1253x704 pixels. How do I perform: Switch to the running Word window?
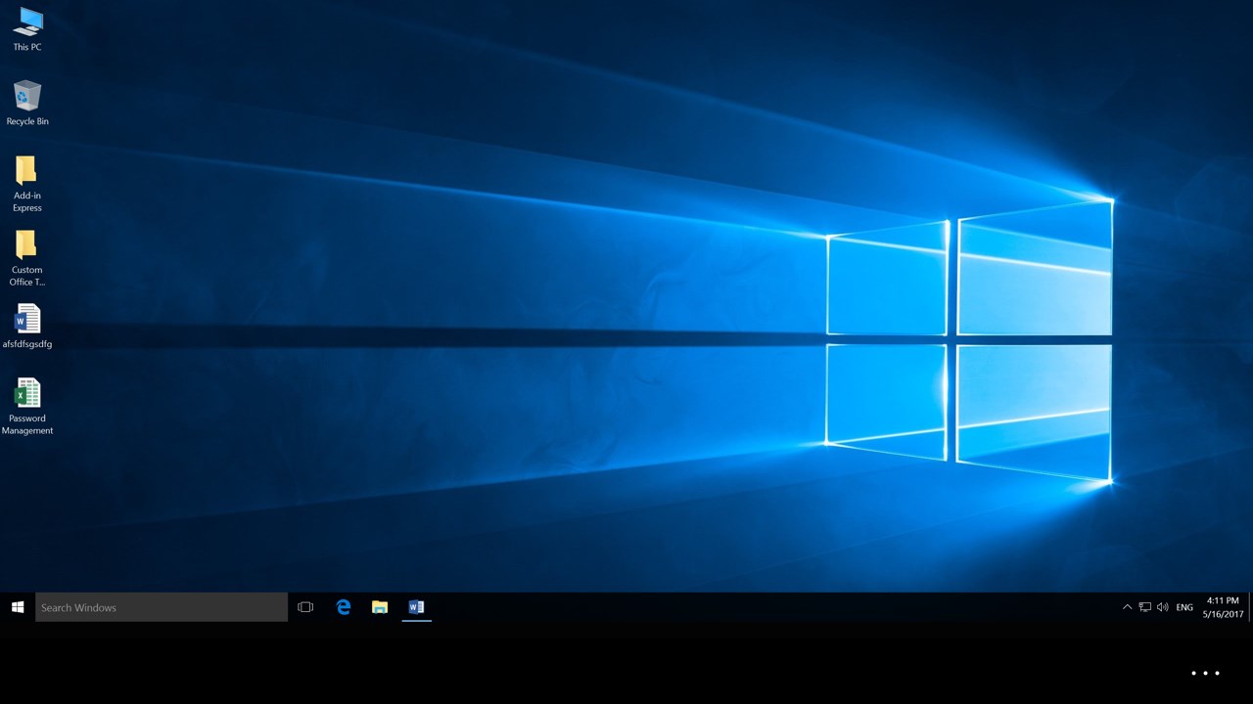(x=416, y=607)
